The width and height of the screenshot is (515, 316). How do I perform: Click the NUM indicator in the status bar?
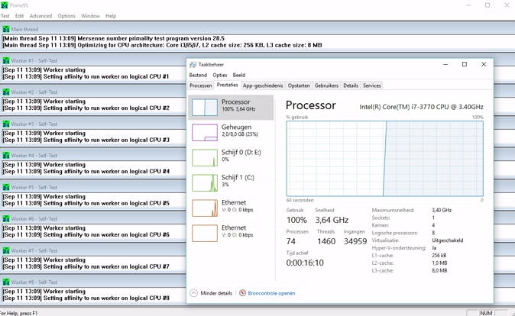(486, 313)
